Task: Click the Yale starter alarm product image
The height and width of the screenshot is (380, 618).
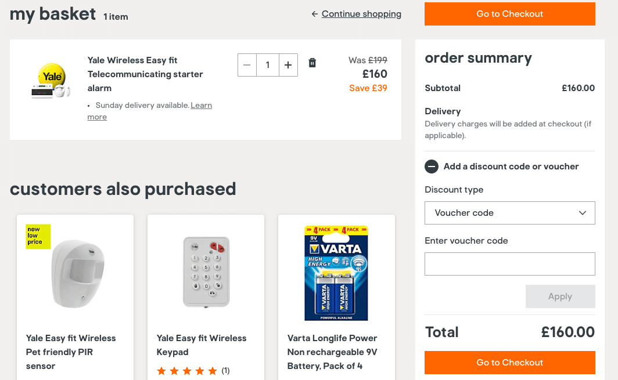Action: [x=50, y=79]
